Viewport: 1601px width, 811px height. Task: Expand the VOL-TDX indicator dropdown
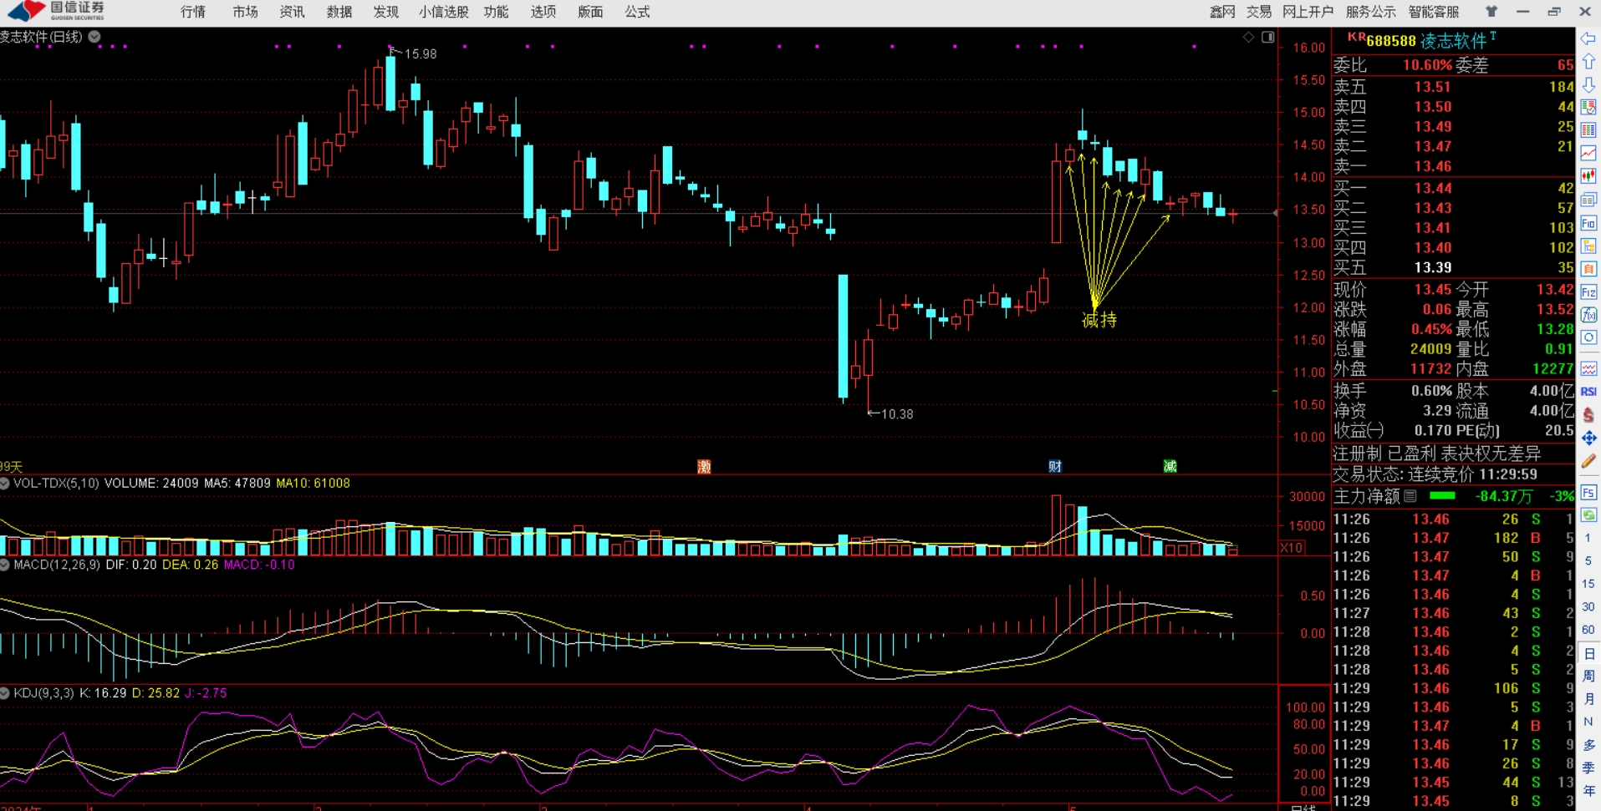(x=5, y=484)
